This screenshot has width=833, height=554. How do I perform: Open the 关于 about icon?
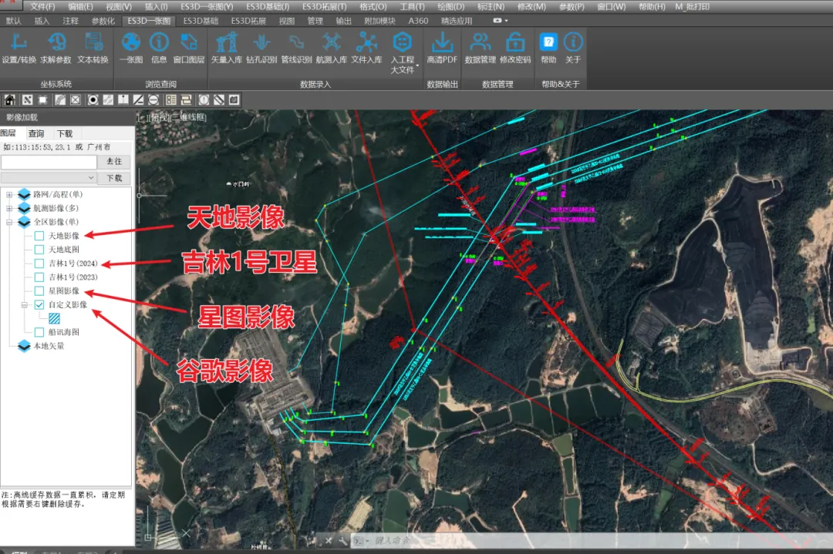[x=572, y=48]
